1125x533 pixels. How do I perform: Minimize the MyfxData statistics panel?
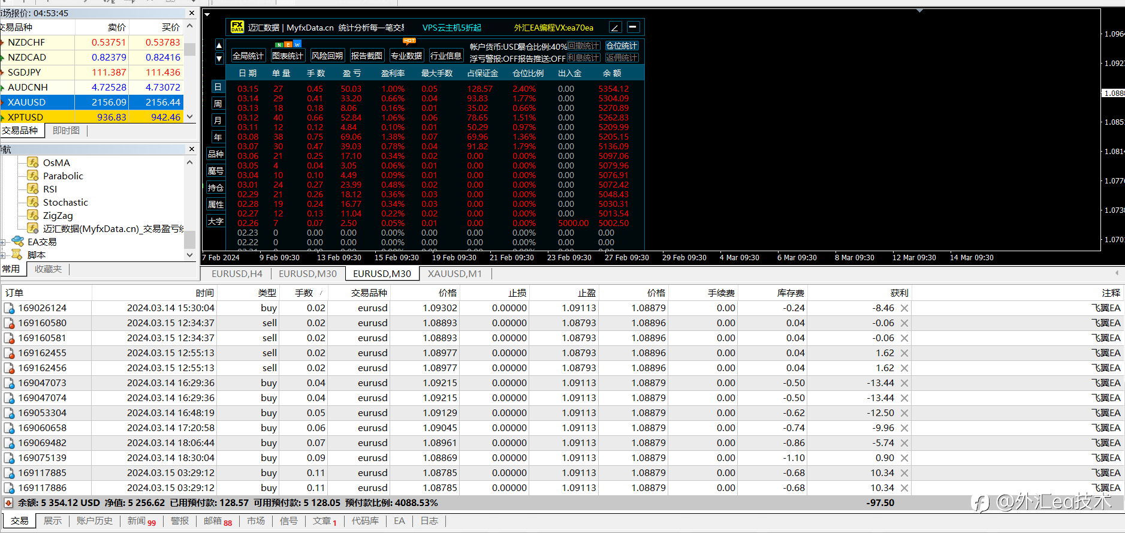click(x=634, y=27)
